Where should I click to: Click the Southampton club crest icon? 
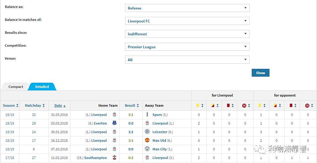114,157
